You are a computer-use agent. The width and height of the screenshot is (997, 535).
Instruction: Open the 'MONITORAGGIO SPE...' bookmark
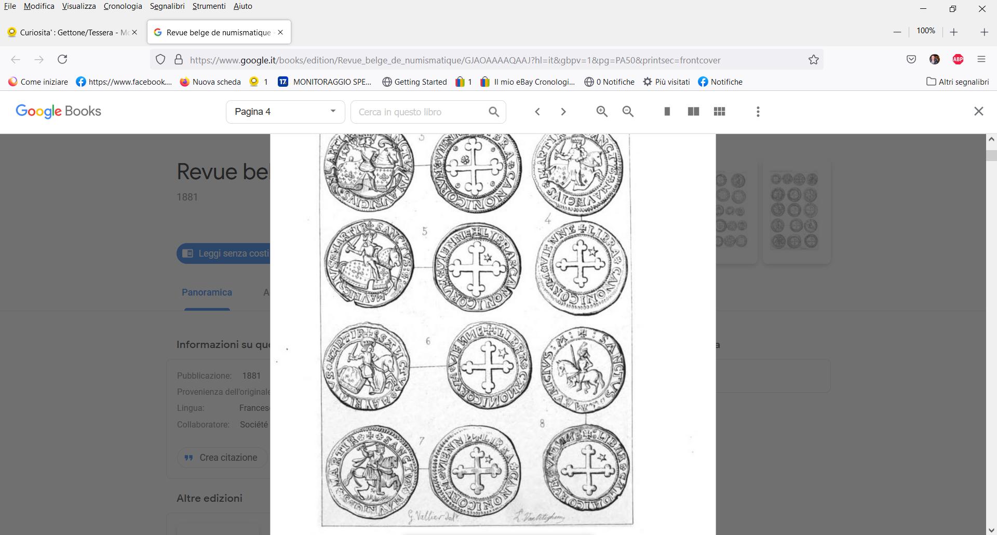[325, 82]
